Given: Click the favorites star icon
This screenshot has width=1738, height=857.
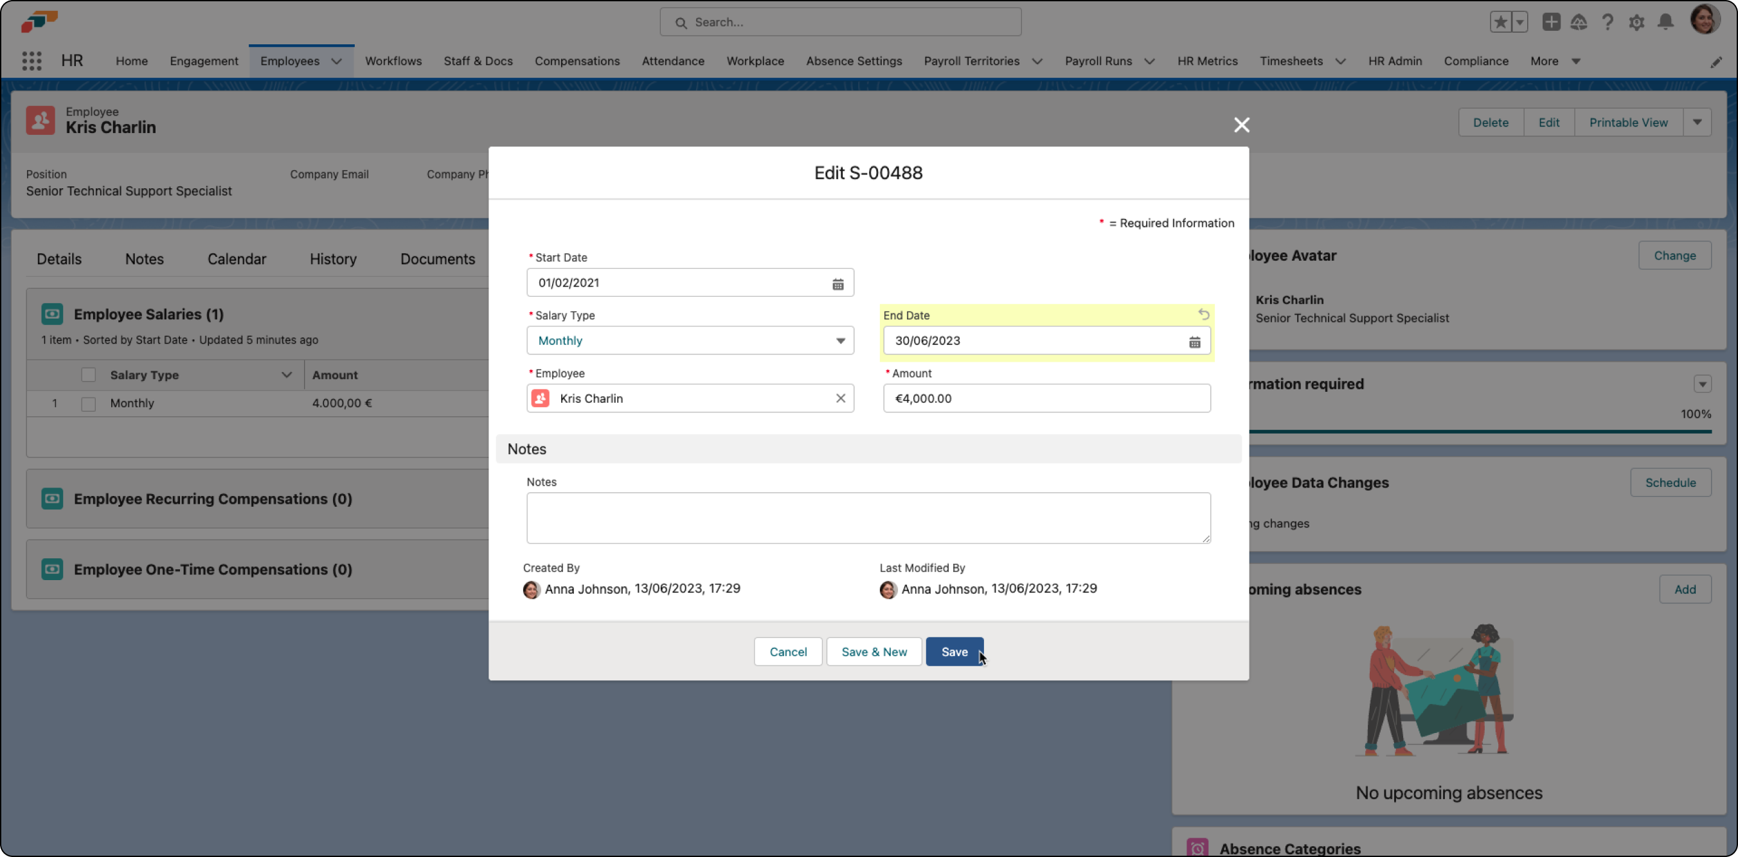Looking at the screenshot, I should click(1501, 22).
